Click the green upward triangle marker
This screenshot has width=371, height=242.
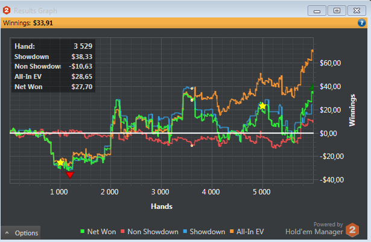[x=312, y=87]
